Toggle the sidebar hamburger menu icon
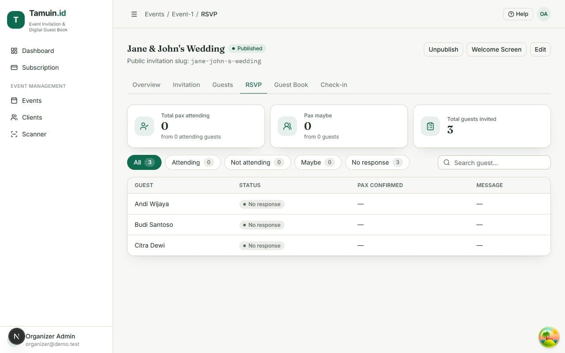 pyautogui.click(x=134, y=14)
